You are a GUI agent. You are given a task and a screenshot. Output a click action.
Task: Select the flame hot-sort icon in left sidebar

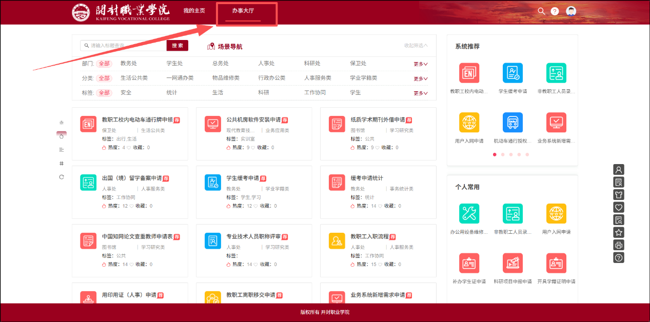point(62,136)
